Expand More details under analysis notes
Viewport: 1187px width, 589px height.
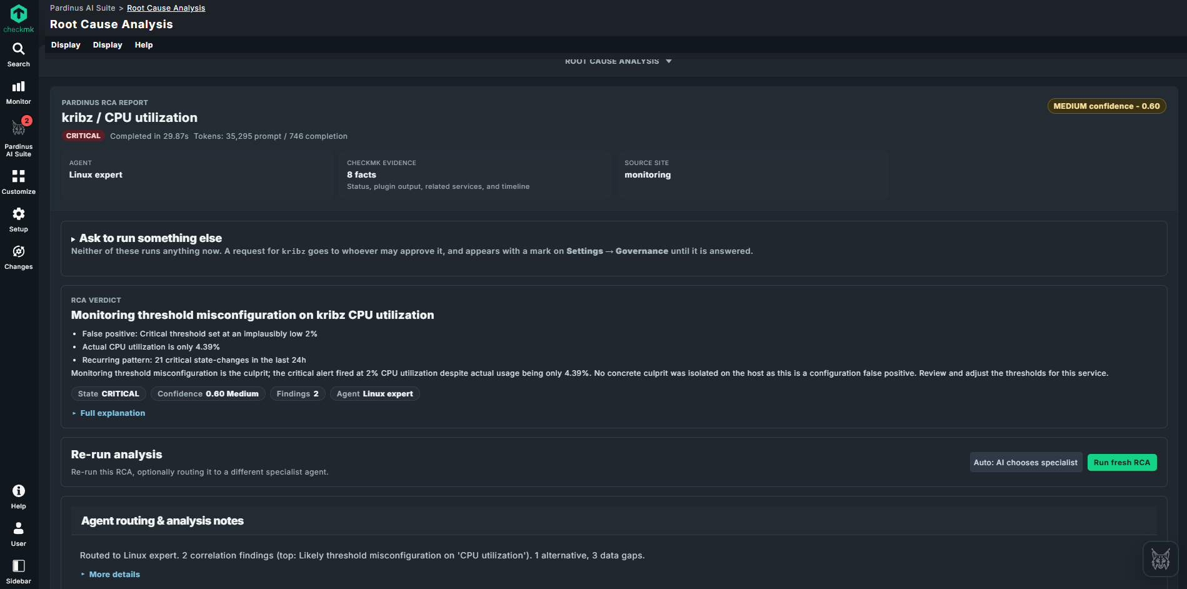coord(111,575)
